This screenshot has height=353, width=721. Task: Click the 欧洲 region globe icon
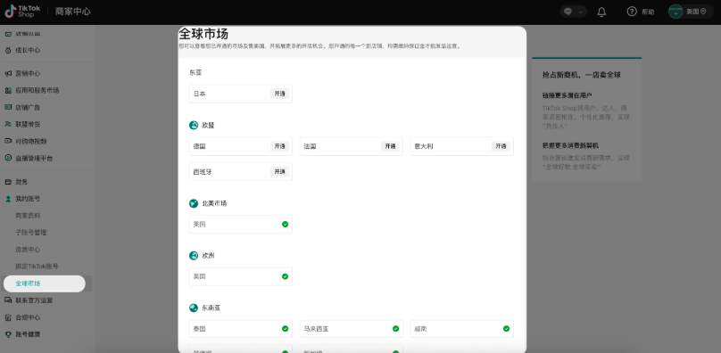point(194,256)
